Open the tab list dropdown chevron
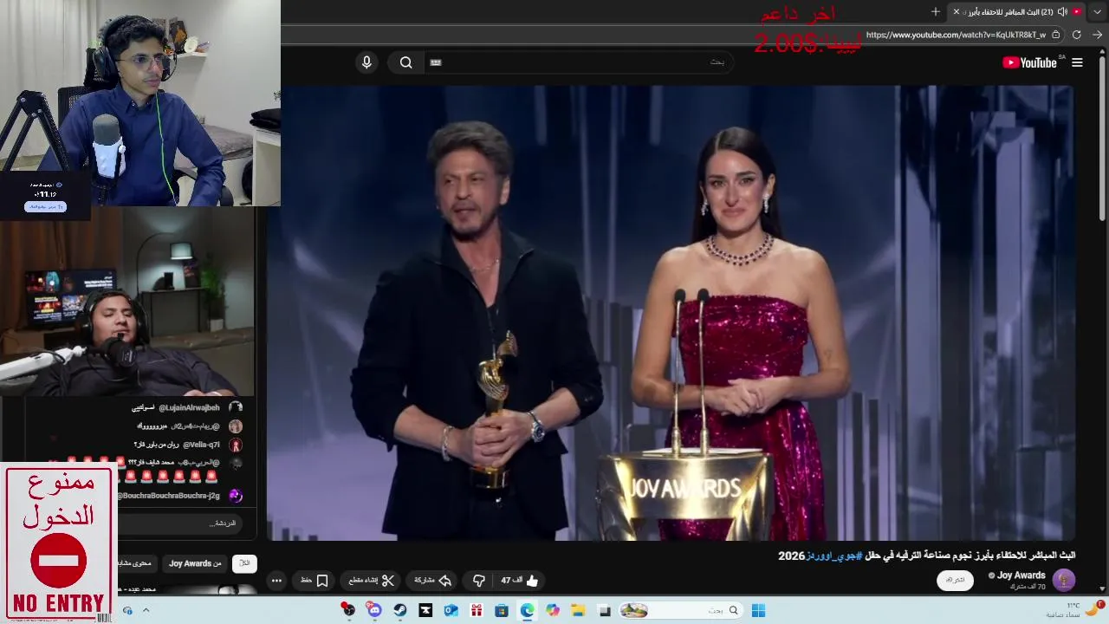The image size is (1109, 624). coord(1098,11)
